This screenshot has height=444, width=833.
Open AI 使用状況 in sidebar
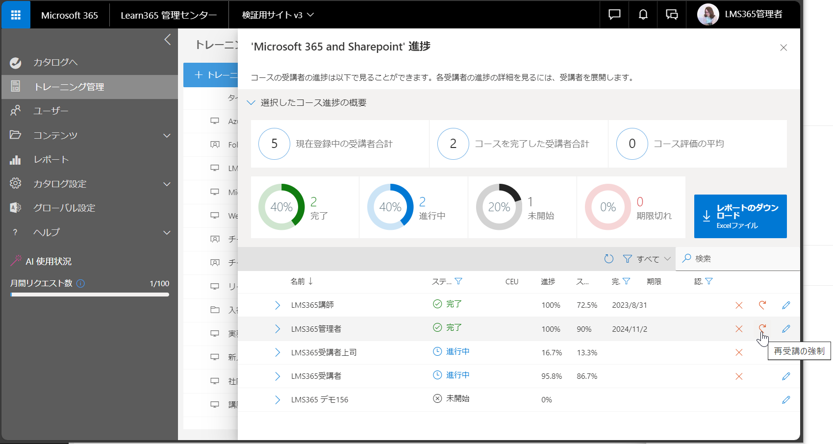[41, 261]
